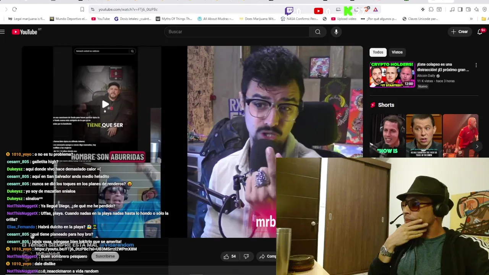Screen dimensions: 489x275
Task: Select the 'Todos' filter chip
Action: click(378, 52)
